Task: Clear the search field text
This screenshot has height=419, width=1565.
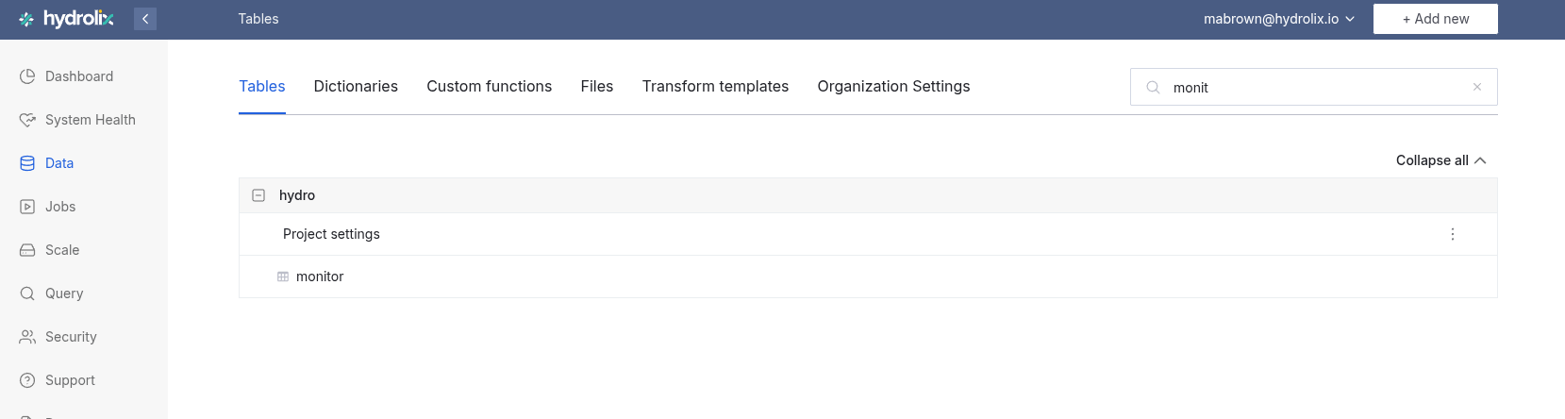Action: click(x=1477, y=87)
